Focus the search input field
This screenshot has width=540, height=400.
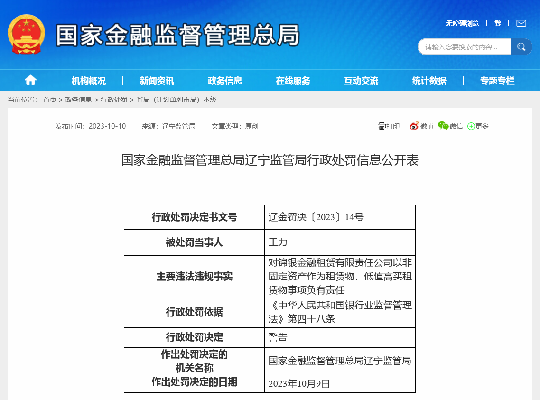click(x=464, y=47)
